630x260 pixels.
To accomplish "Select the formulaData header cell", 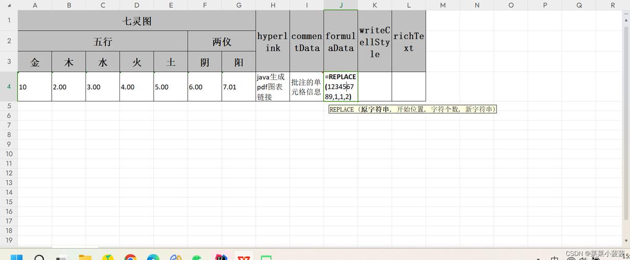I will pyautogui.click(x=341, y=41).
